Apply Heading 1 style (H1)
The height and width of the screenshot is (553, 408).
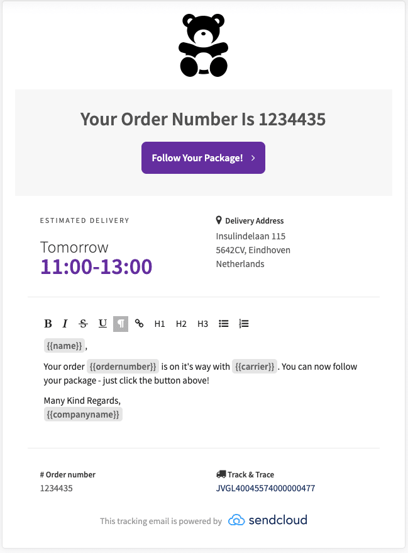(x=160, y=324)
